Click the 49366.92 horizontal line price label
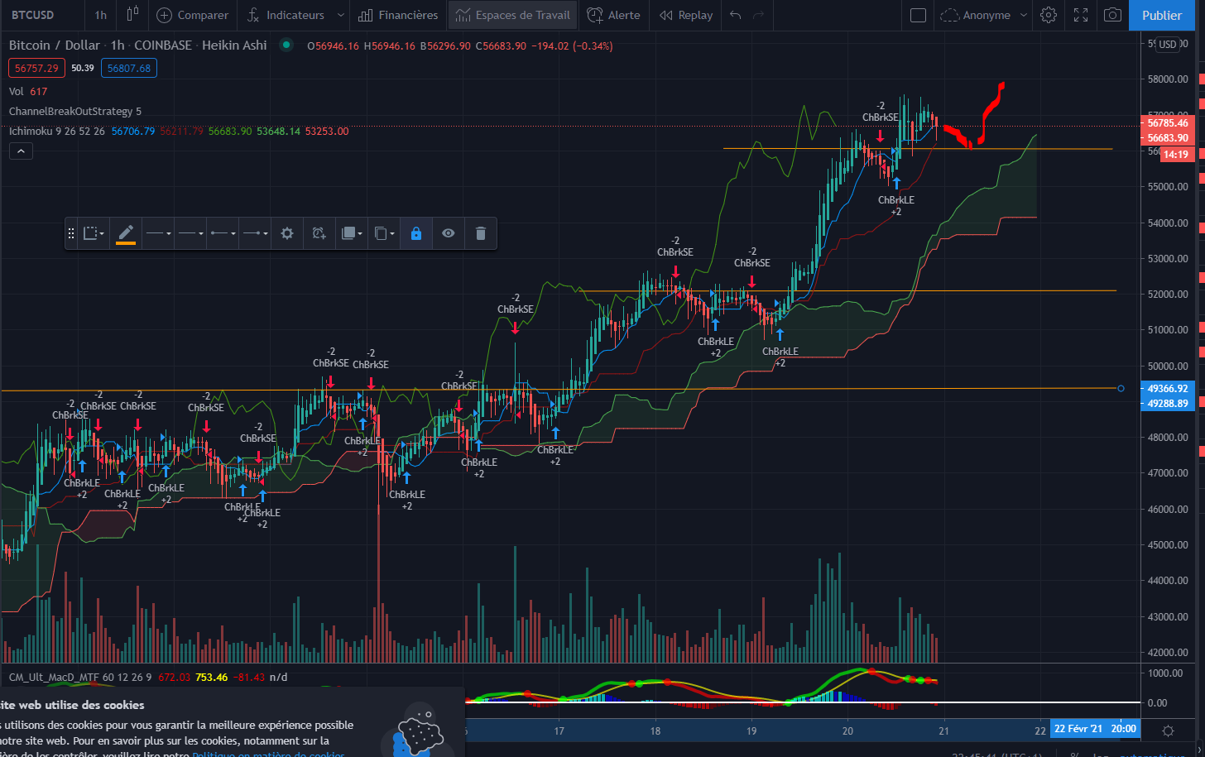Screen dimensions: 1205x757 [x=1167, y=389]
